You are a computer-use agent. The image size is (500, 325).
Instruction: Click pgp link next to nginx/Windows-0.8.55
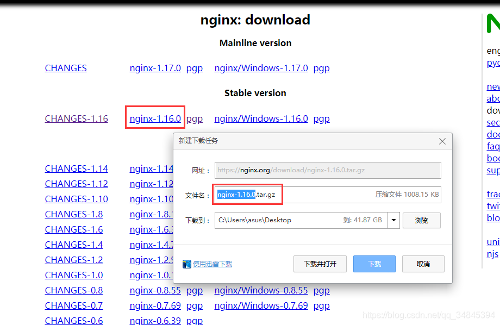(x=321, y=291)
